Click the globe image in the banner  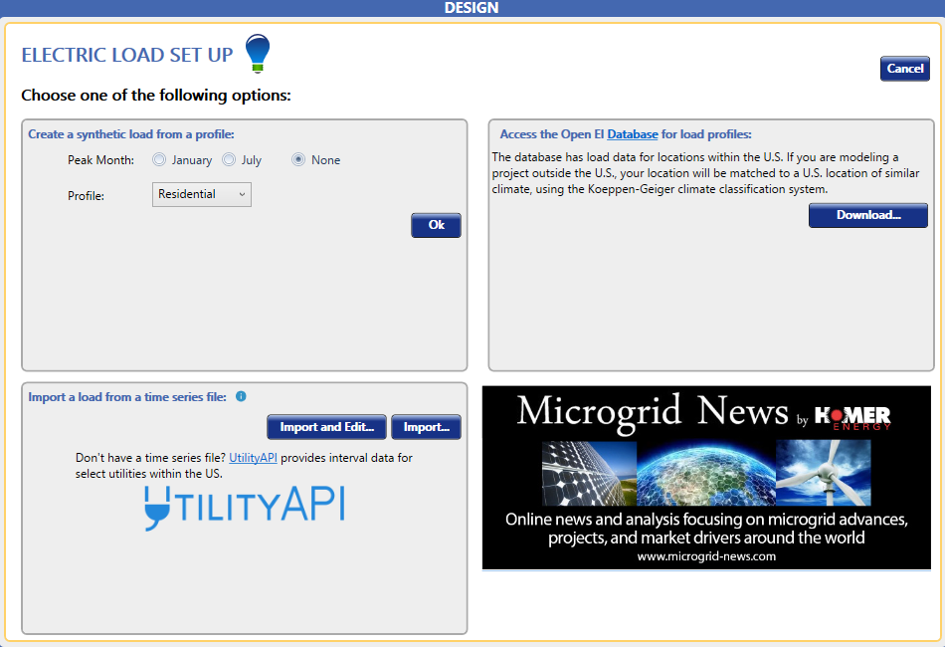pos(705,473)
